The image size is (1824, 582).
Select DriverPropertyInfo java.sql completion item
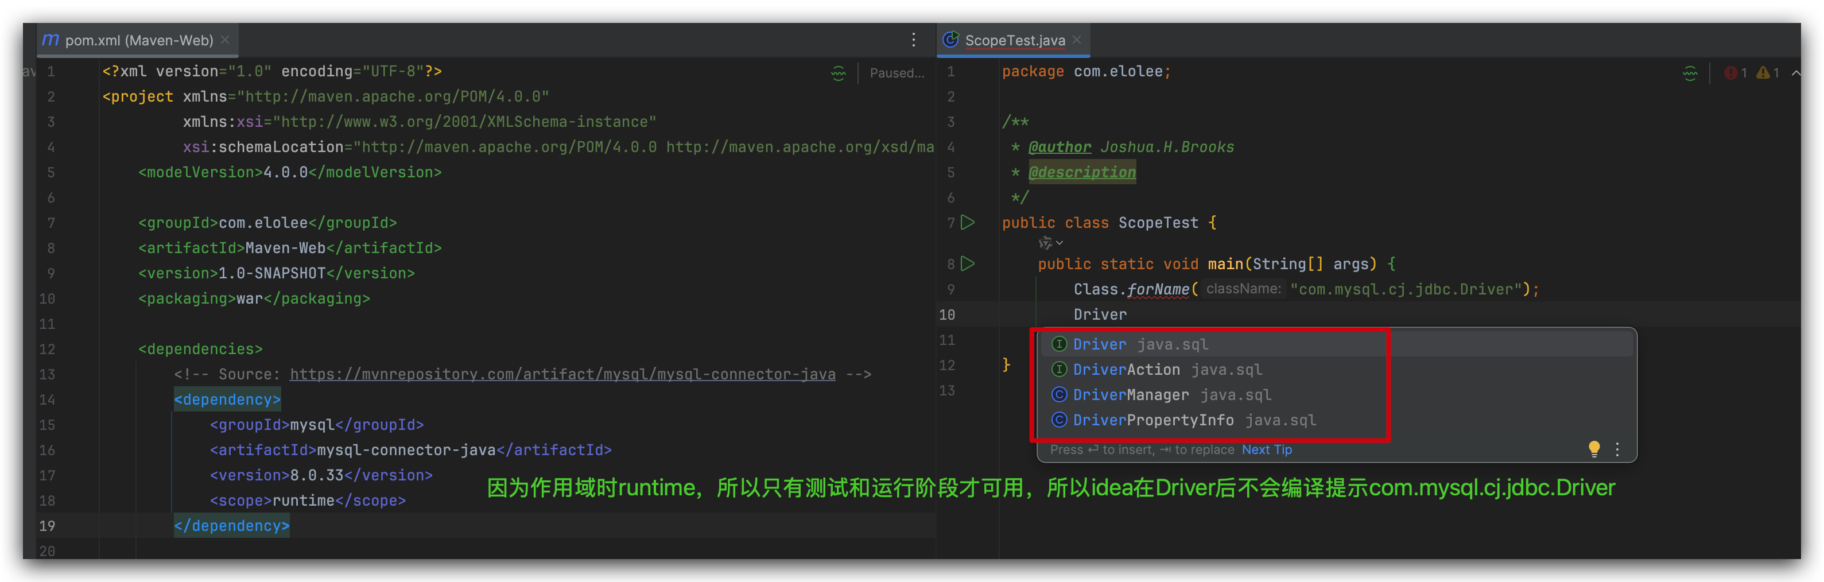pos(1336,421)
